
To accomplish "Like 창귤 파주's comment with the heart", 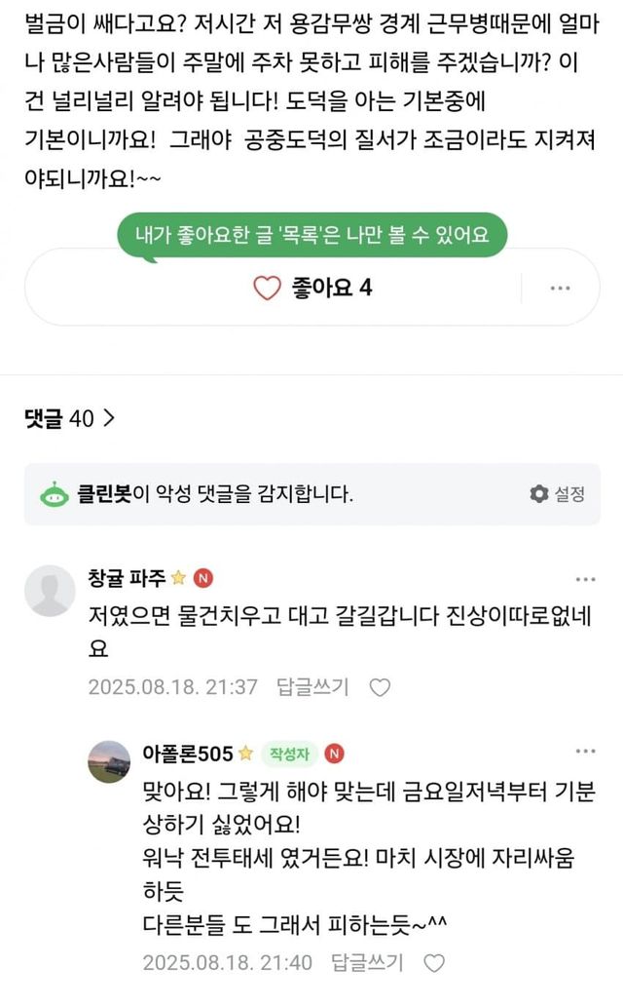I will [x=380, y=687].
